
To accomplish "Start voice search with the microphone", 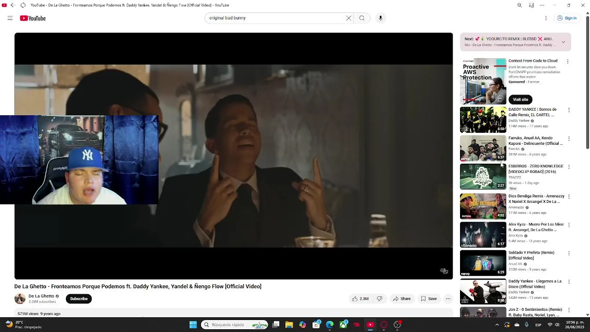I will point(380,18).
